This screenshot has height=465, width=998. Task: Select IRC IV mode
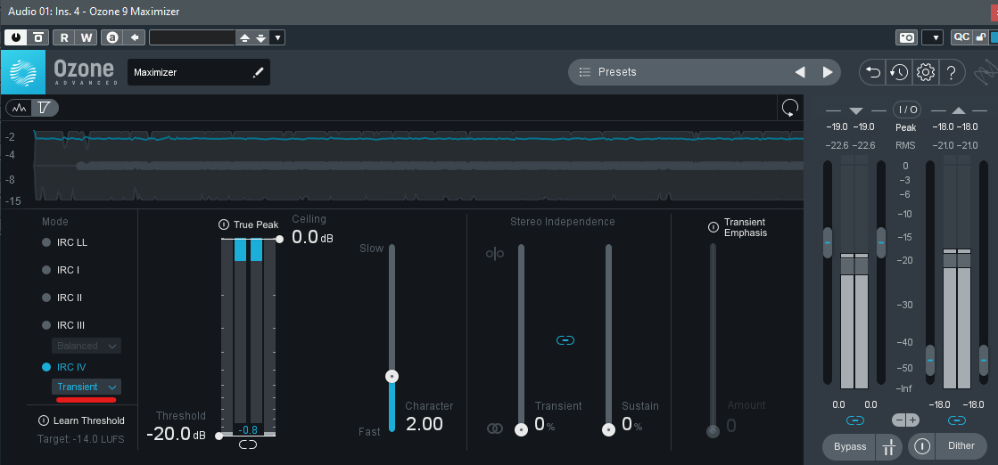(63, 367)
